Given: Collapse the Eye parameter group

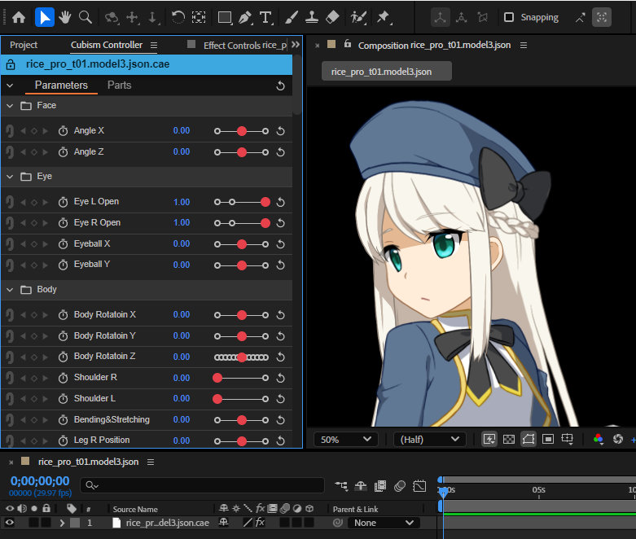Looking at the screenshot, I should (10, 177).
